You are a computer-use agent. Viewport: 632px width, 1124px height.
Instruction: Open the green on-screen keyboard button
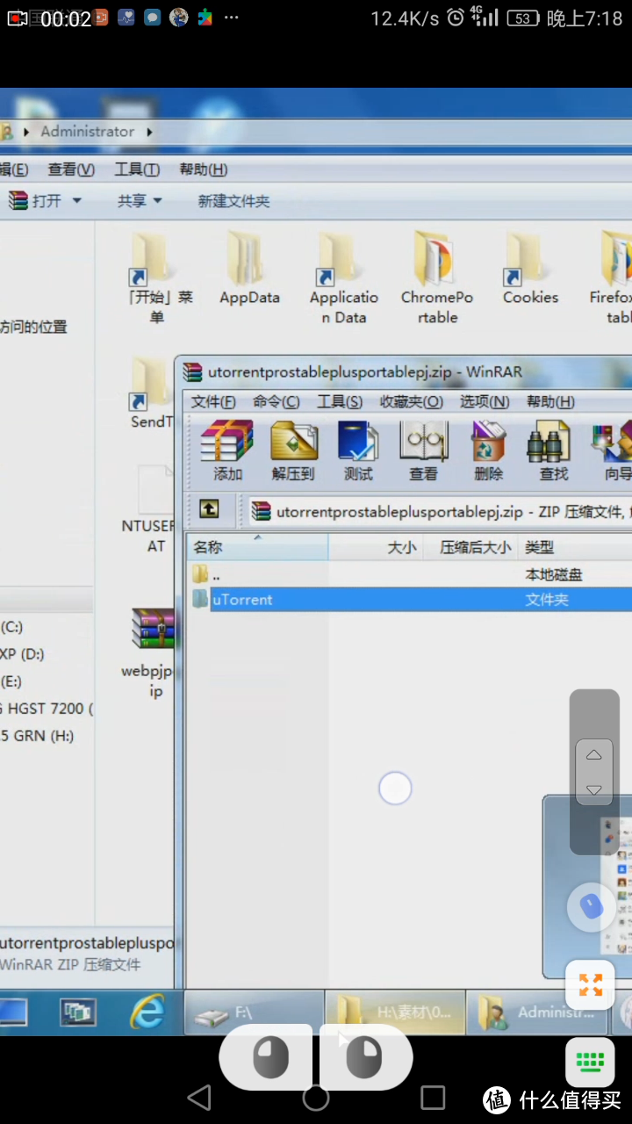[x=590, y=1063]
